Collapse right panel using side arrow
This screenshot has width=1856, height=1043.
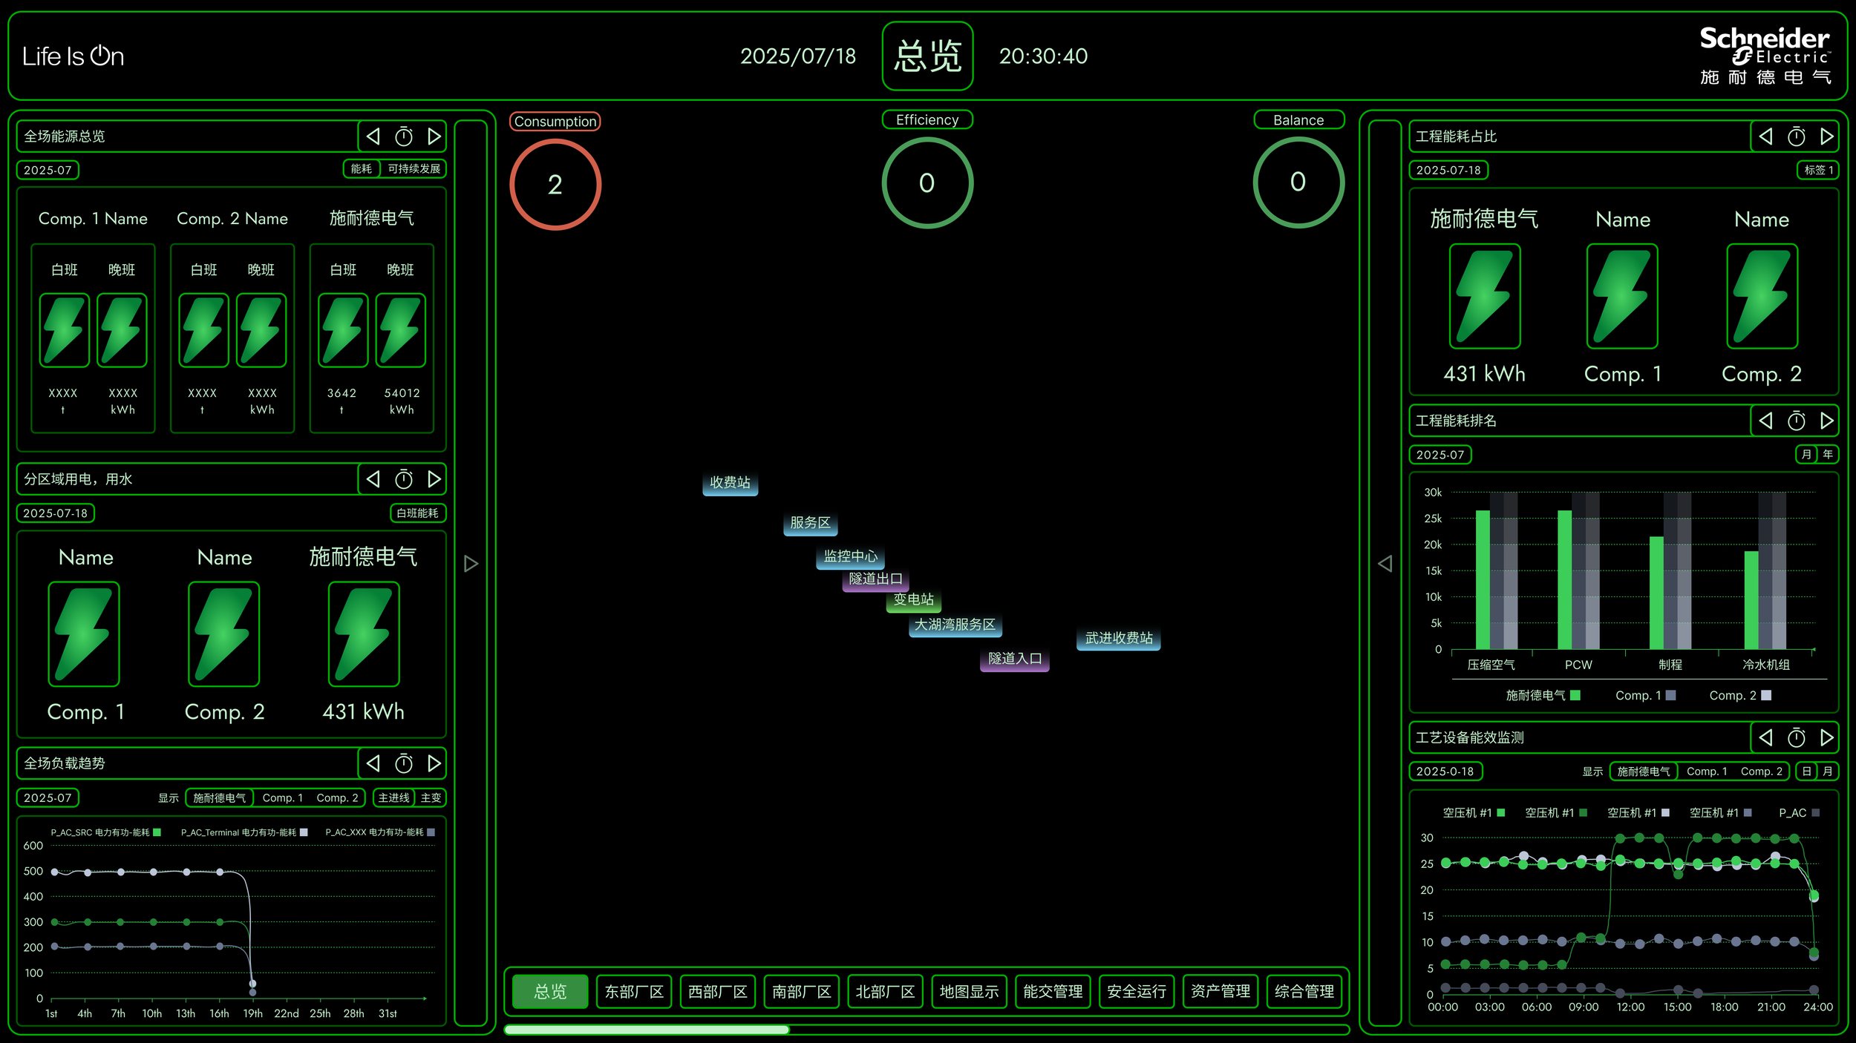(1385, 564)
